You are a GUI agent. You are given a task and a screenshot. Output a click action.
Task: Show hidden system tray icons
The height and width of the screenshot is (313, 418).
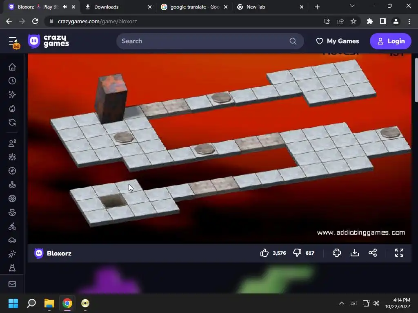point(342,303)
